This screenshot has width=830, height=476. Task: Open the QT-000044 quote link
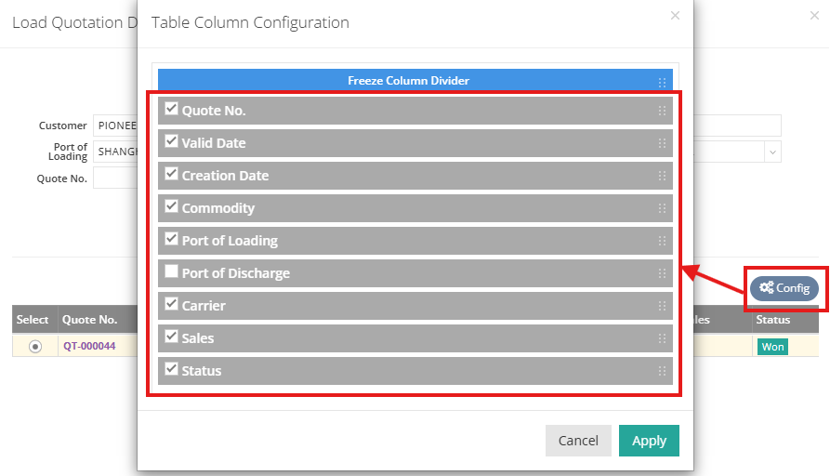(89, 347)
